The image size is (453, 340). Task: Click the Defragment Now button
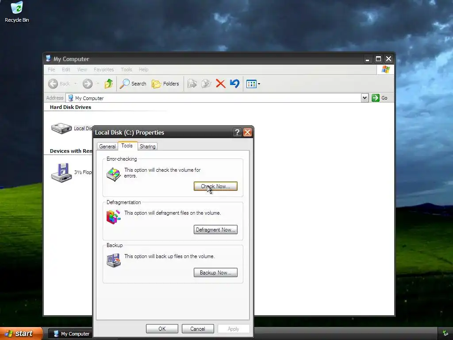(x=215, y=230)
